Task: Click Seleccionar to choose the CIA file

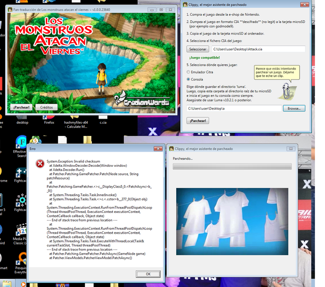Action: pos(198,49)
